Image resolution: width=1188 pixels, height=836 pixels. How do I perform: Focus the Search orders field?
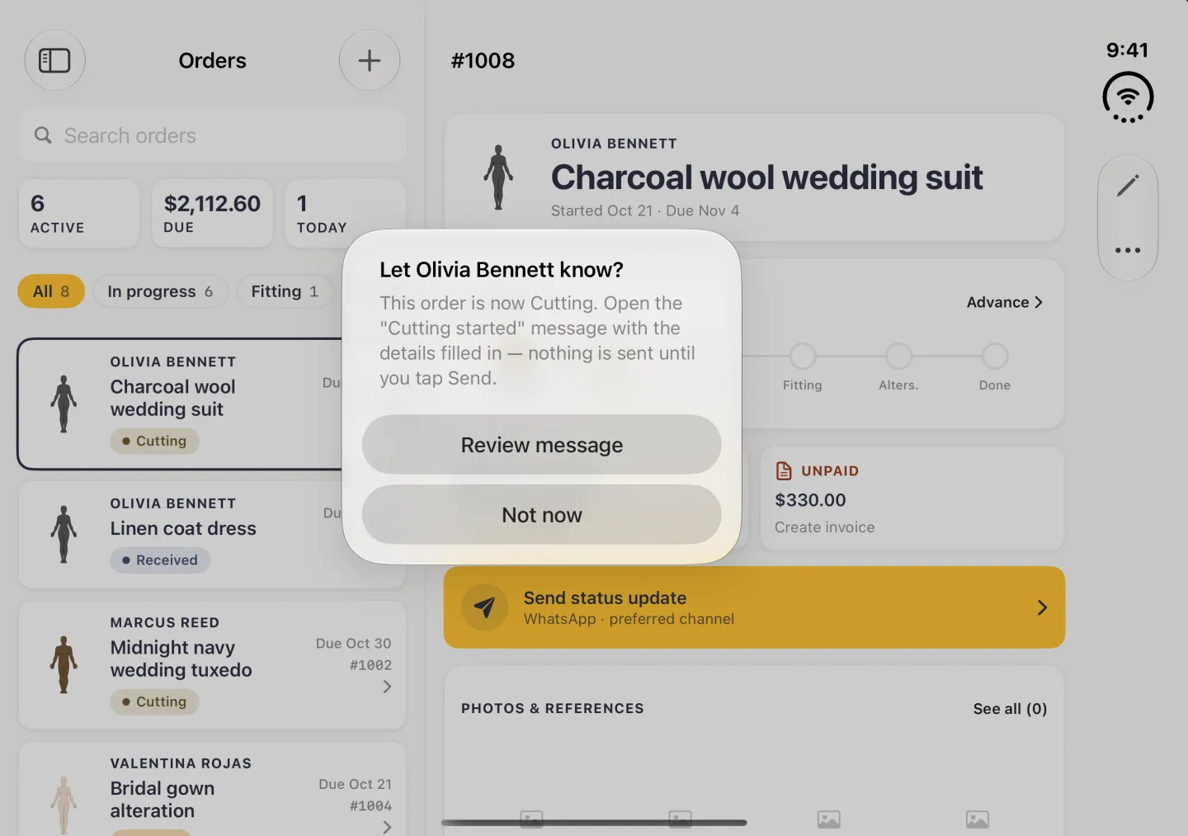click(213, 135)
